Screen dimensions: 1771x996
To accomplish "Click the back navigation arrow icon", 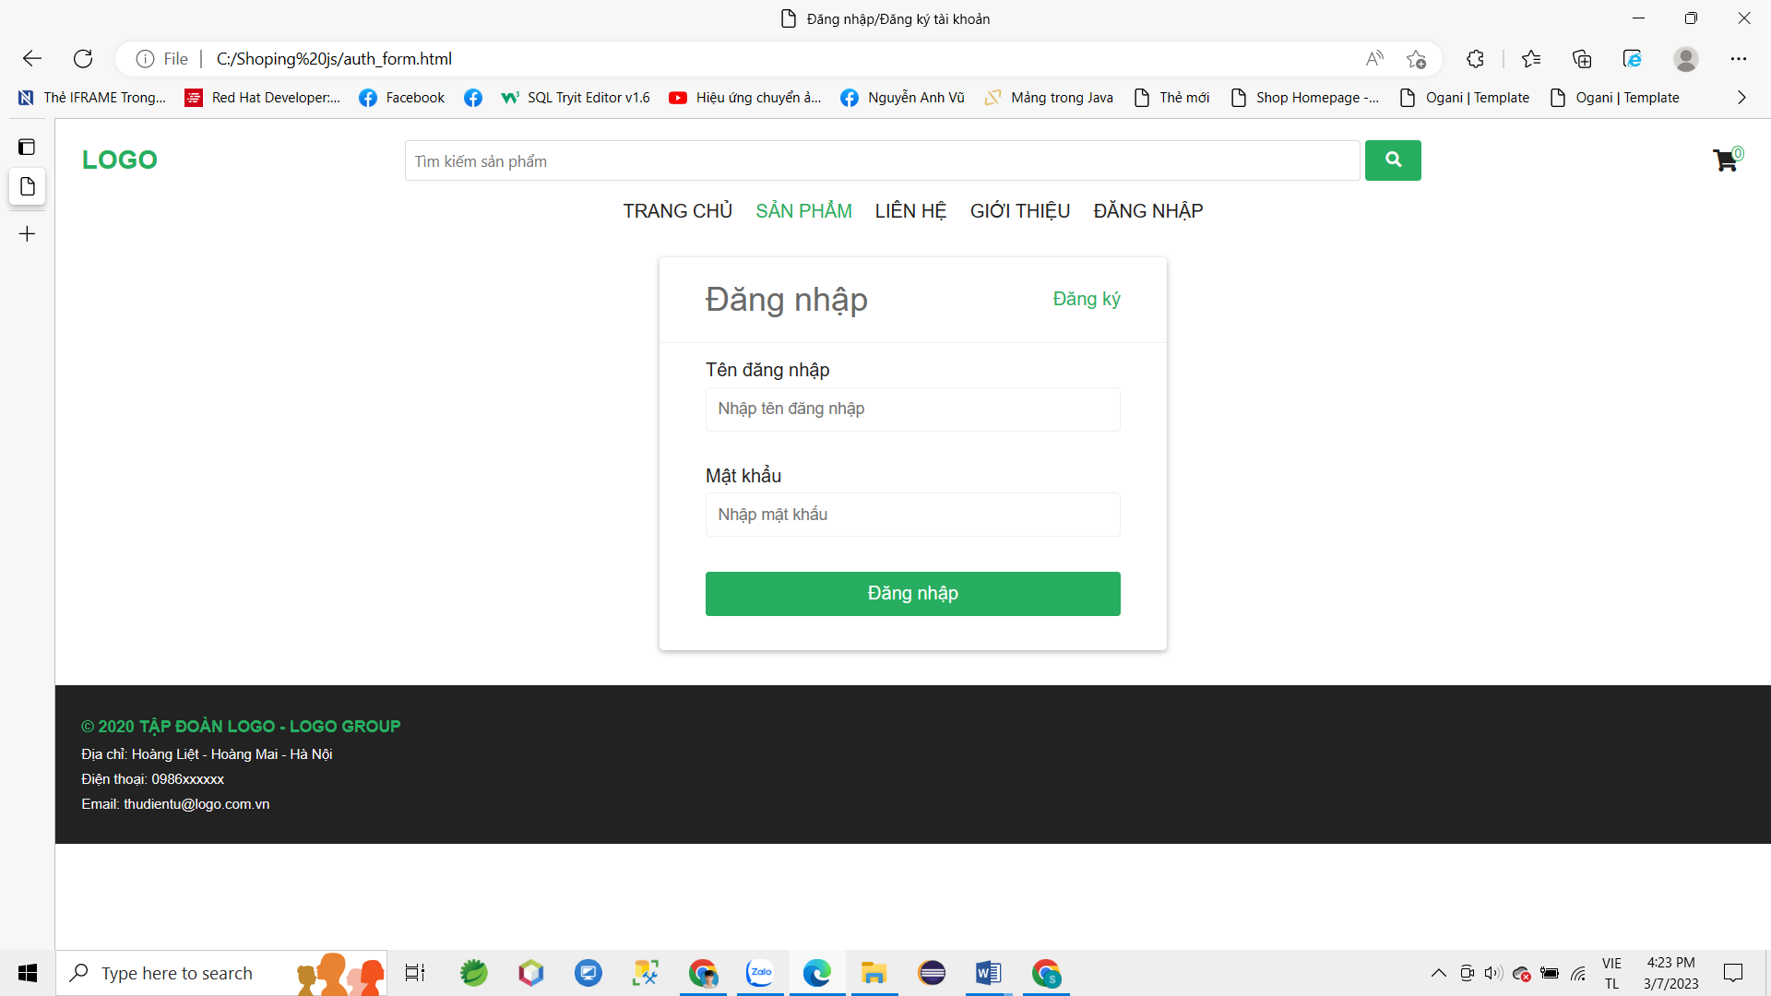I will [x=31, y=58].
